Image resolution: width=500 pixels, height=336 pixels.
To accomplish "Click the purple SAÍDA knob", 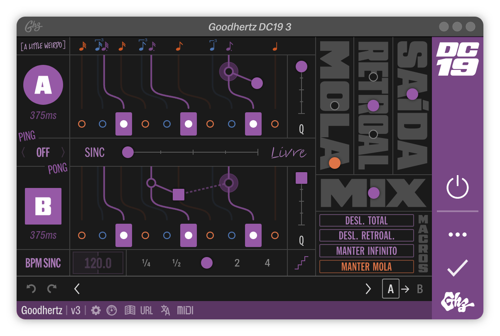I will coord(412,94).
